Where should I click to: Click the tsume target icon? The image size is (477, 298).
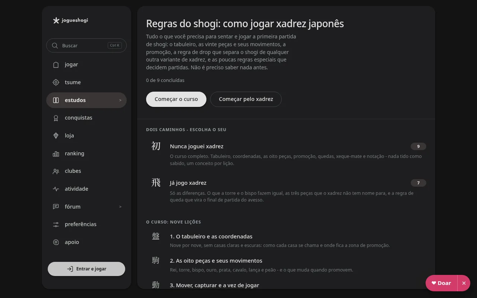56,82
